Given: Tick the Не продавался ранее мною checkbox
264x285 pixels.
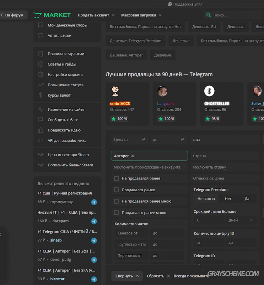Looking at the screenshot, I should [117, 201].
